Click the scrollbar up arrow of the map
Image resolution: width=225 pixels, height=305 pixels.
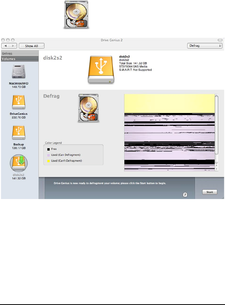217,165
